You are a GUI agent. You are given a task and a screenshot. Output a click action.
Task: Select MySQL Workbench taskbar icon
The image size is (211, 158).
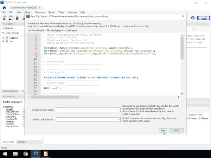(x=36, y=154)
